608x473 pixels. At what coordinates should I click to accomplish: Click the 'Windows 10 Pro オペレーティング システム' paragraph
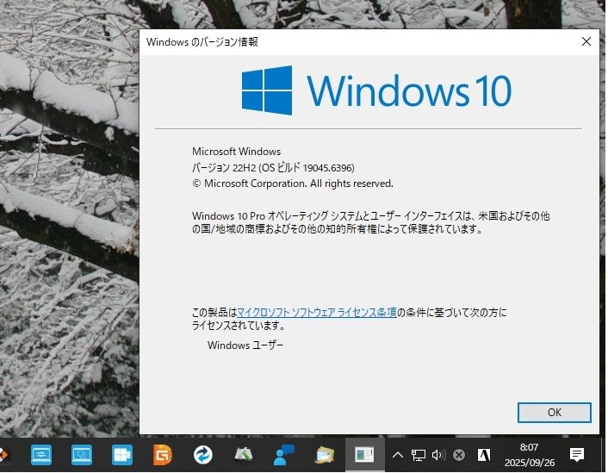pos(371,222)
